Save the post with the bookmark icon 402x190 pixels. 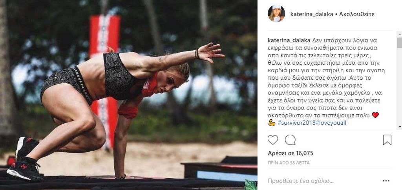point(387,140)
